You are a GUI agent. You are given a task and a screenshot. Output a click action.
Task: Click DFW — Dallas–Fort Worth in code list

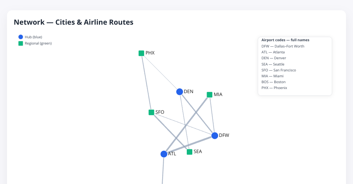pyautogui.click(x=283, y=46)
